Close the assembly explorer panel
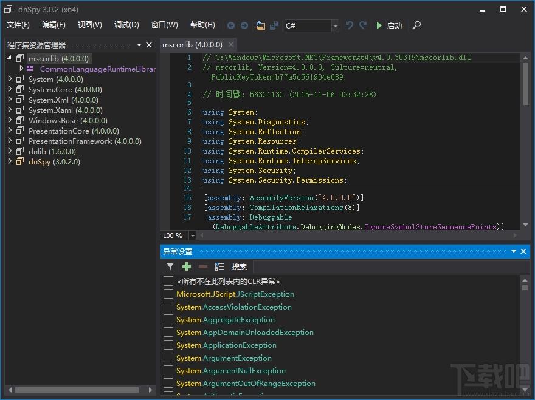 pyautogui.click(x=149, y=45)
